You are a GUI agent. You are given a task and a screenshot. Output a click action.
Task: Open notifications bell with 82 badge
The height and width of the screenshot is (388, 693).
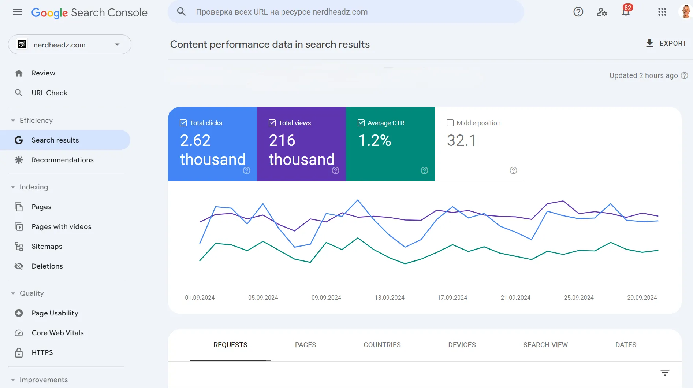click(x=626, y=12)
